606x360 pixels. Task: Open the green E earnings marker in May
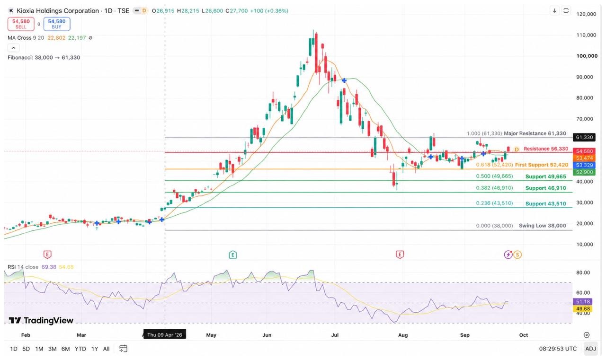click(x=232, y=255)
